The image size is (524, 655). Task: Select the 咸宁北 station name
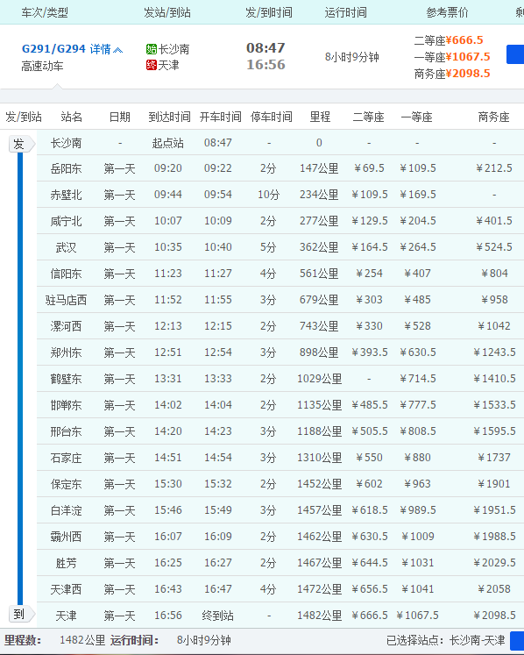tap(66, 221)
